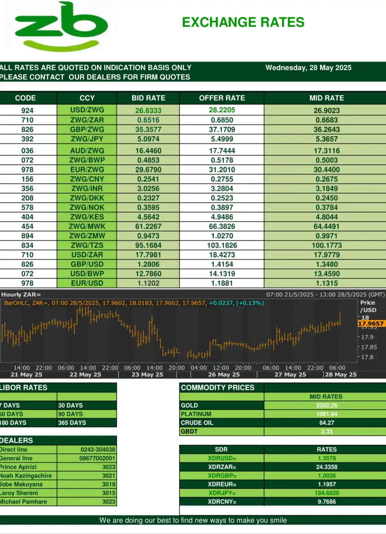
Task: Select the EXCHANGE RATES title
Action: coord(243,22)
